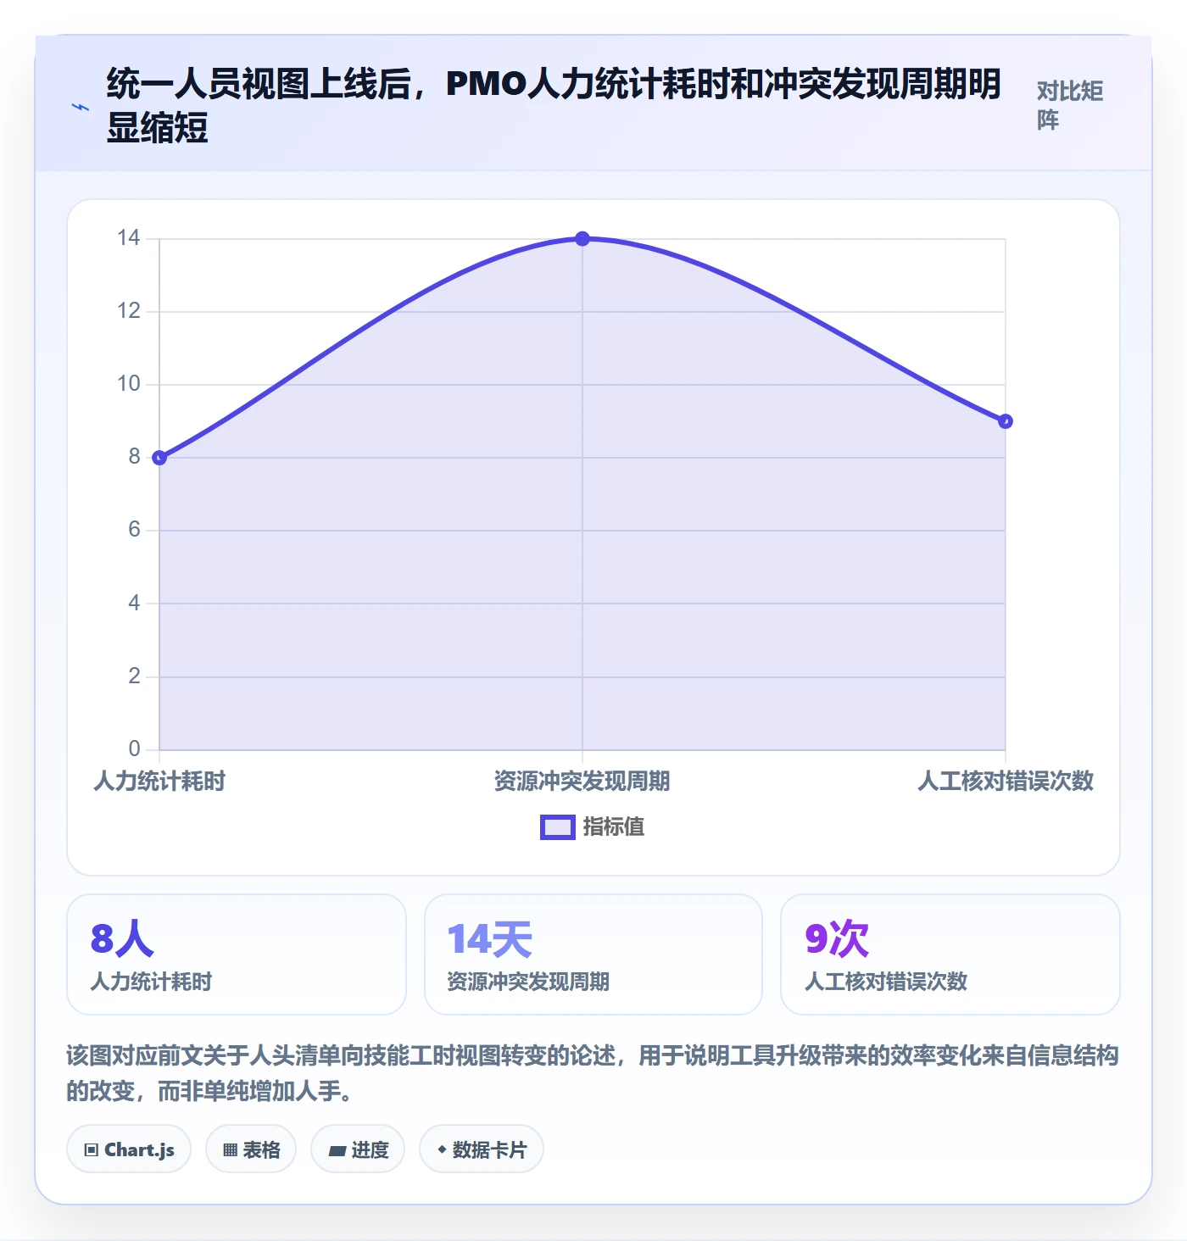Viewport: 1187px width, 1241px height.
Task: Click the y-axis value 6
Action: tap(134, 530)
